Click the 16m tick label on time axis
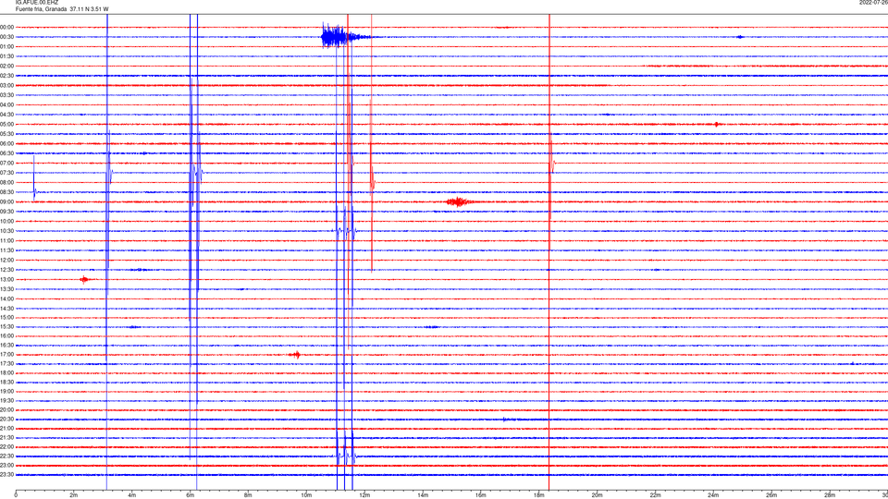This screenshot has height=499, width=888. coord(481,495)
